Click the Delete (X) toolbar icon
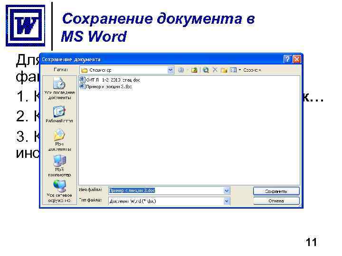Image resolution: width=342 pixels, height=256 pixels. coord(215,70)
